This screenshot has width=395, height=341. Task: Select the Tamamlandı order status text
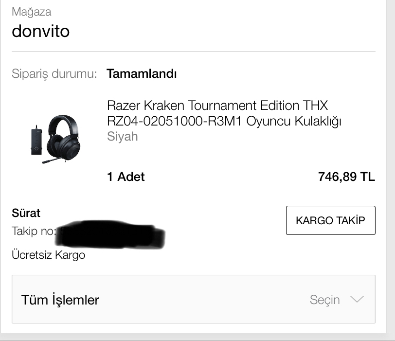[142, 74]
